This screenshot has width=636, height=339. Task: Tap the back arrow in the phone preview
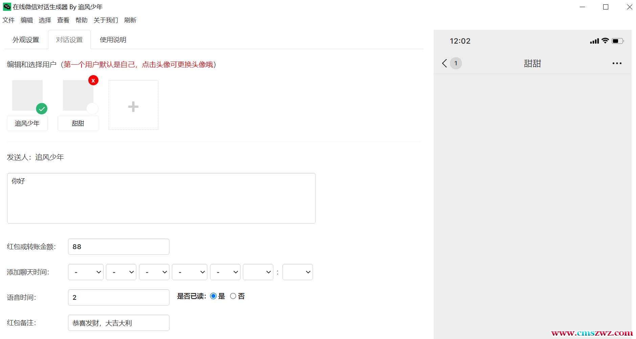click(x=445, y=63)
